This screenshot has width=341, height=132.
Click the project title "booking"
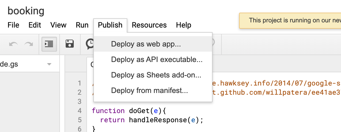26,11
